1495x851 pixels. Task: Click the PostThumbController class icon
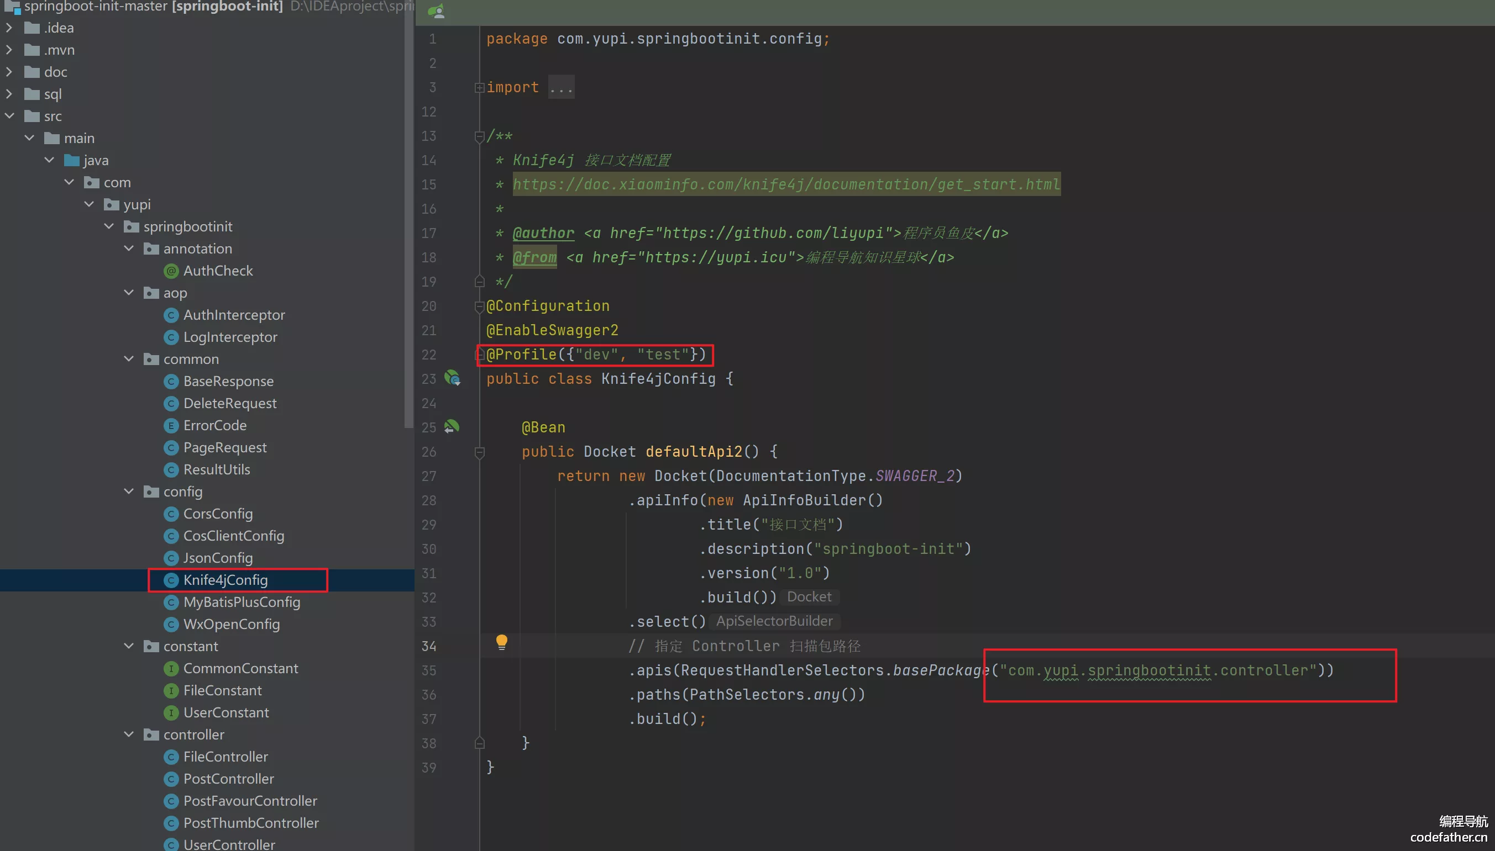tap(171, 823)
